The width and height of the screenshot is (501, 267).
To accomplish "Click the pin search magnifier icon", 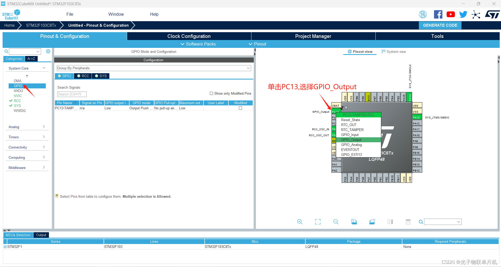I will pyautogui.click(x=421, y=222).
